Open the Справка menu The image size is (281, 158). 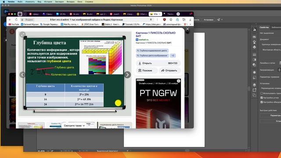click(x=89, y=2)
